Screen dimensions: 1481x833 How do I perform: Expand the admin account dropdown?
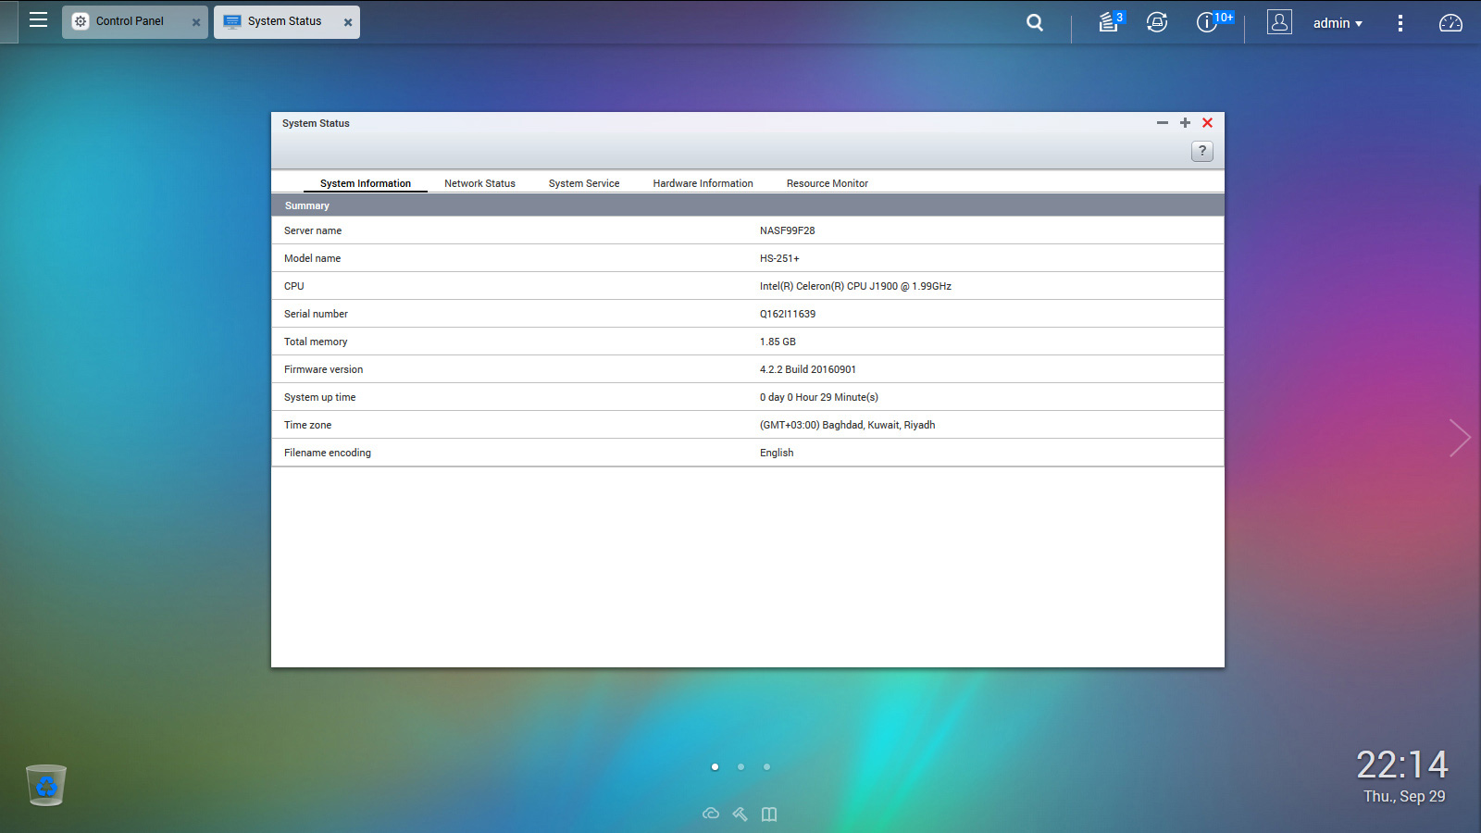[1338, 23]
